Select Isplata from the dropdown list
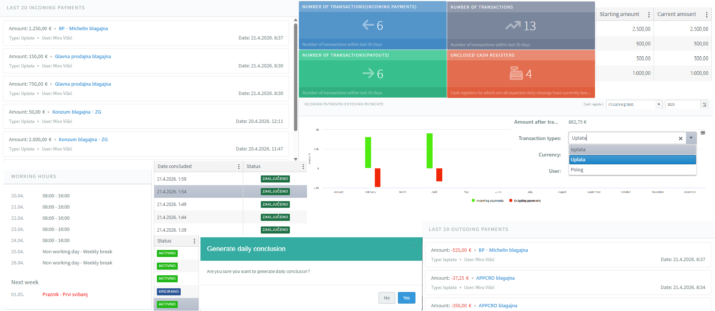715x311 pixels. tap(632, 149)
